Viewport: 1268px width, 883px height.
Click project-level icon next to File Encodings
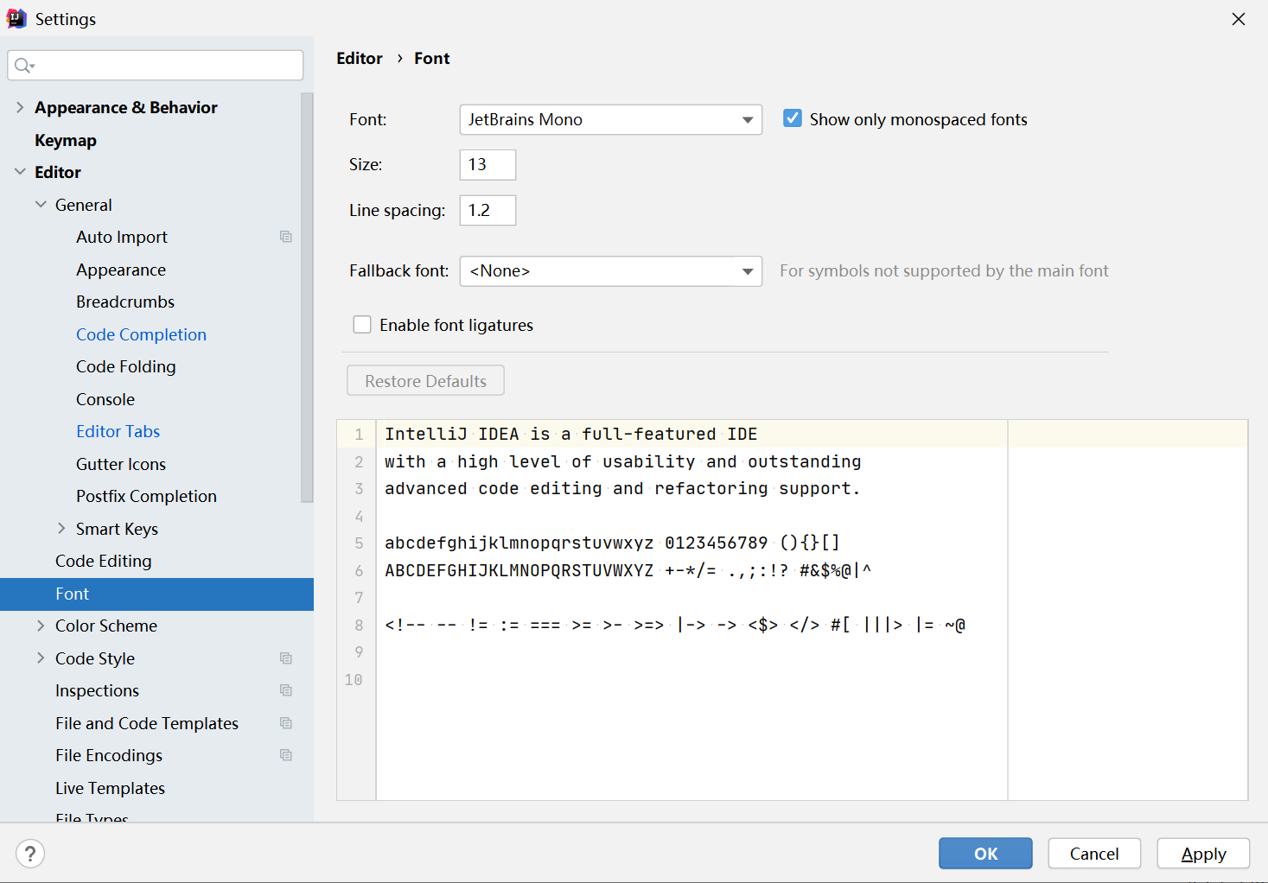click(286, 755)
